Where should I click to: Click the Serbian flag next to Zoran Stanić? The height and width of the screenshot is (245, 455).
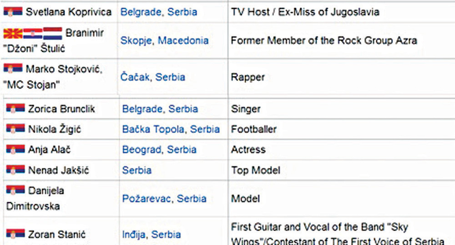(15, 234)
